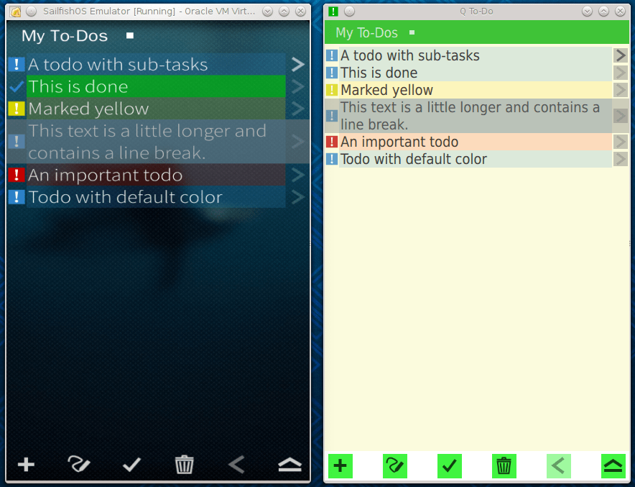This screenshot has height=487, width=635.
Task: Click the plus icon in Sailfish emulator toolbar
Action: [x=26, y=465]
